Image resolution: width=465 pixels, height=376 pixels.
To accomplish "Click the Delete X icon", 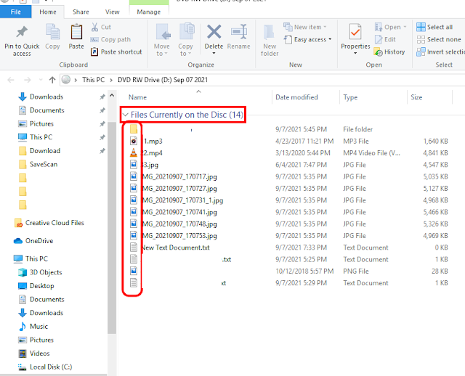I will tap(214, 32).
